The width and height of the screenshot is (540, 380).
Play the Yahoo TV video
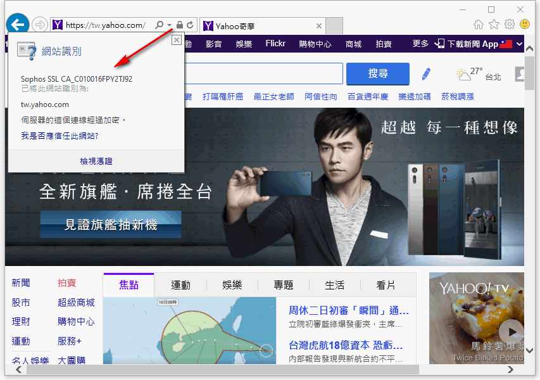tap(512, 332)
